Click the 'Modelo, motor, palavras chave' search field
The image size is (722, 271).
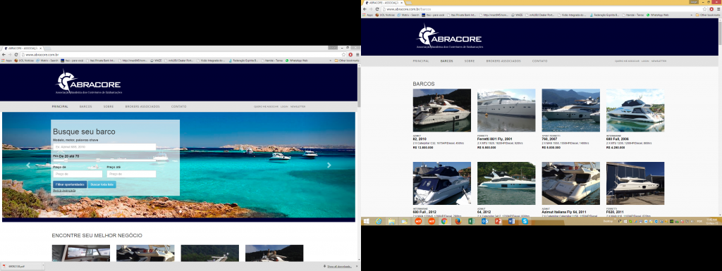click(x=104, y=147)
